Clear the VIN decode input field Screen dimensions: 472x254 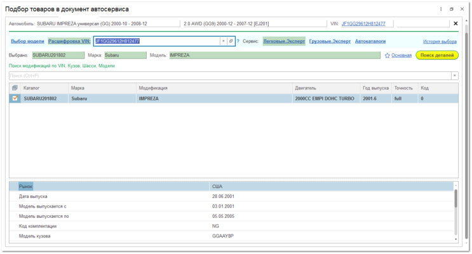tap(224, 41)
